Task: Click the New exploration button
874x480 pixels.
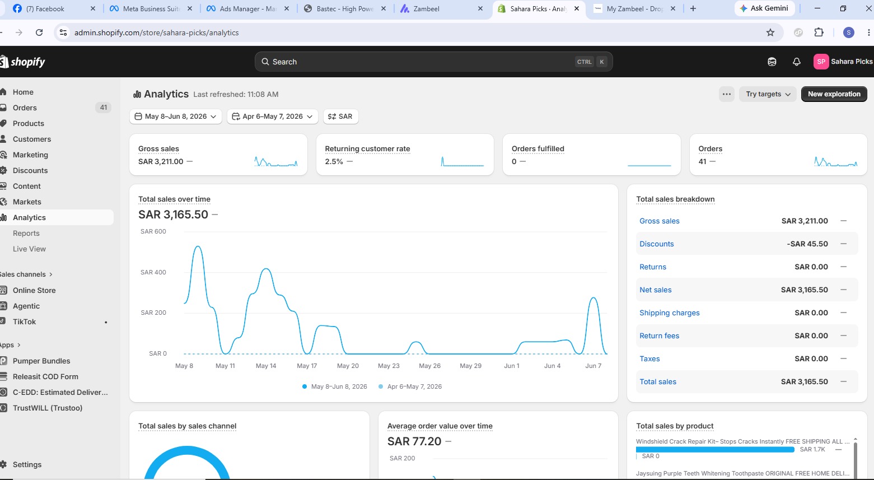Action: click(834, 94)
